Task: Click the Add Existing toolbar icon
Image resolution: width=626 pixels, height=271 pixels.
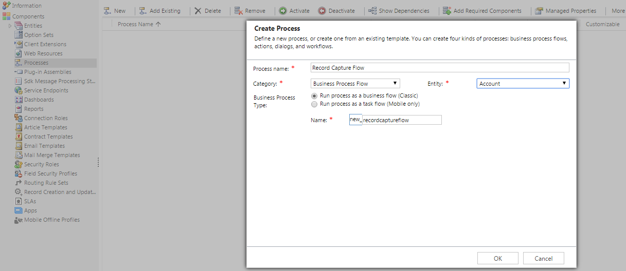Action: pos(143,11)
